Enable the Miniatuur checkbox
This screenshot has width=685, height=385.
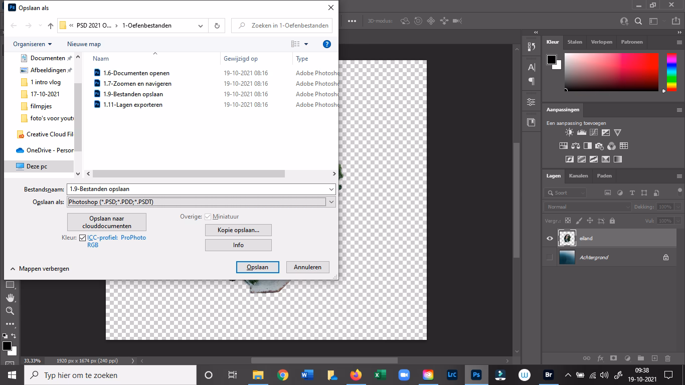(x=208, y=217)
